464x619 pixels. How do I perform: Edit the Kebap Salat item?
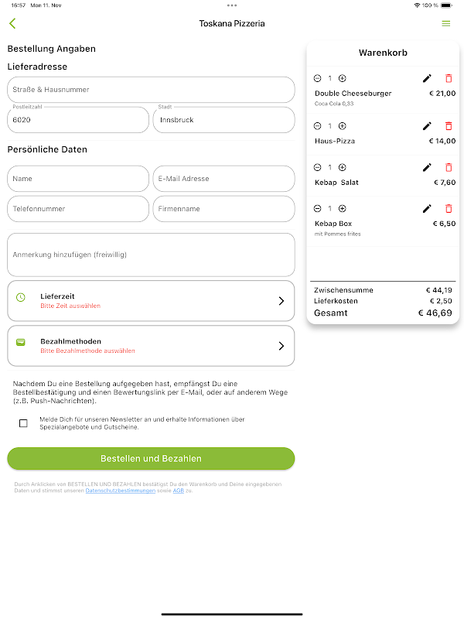click(427, 167)
